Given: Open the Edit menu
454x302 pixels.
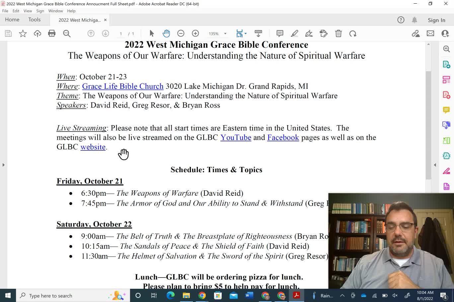Looking at the screenshot, I should click(16, 11).
